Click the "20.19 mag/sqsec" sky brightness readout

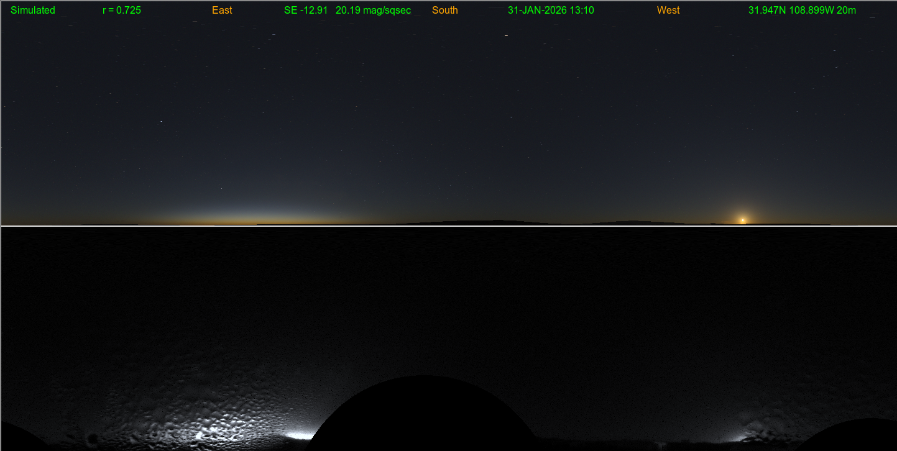pos(373,11)
